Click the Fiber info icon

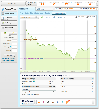pyautogui.click(x=11, y=47)
